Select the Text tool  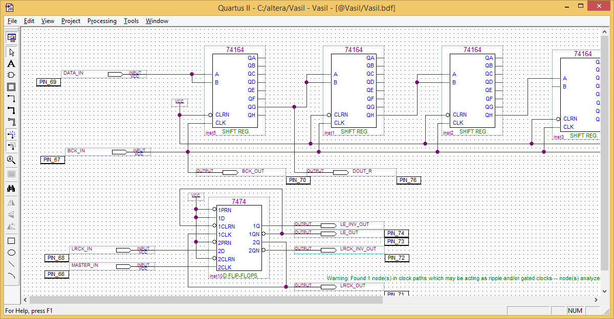coord(11,64)
